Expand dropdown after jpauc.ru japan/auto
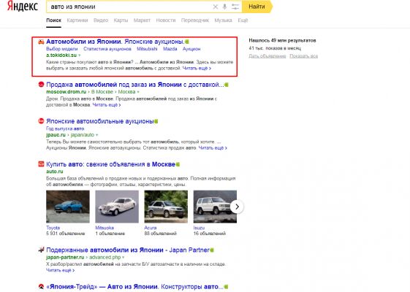 tap(96, 135)
